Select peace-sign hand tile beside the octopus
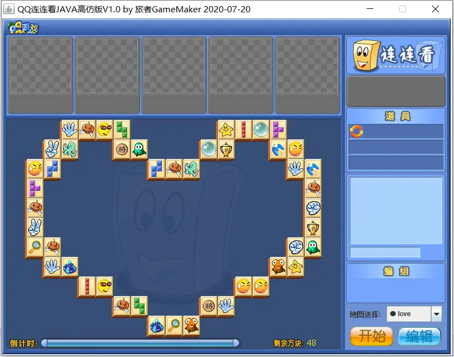 (52, 149)
